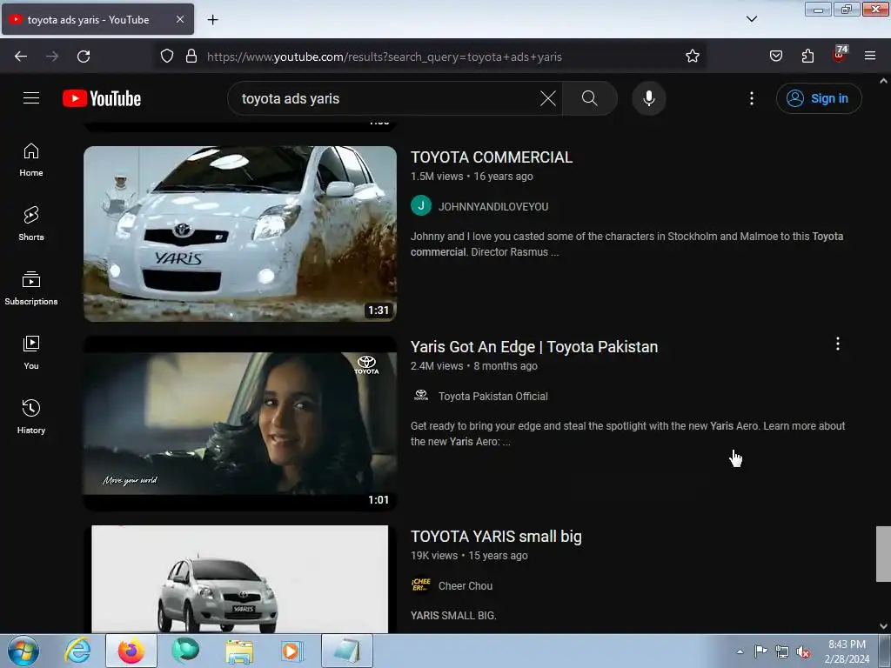Open options for Yaris Got An Edge video
This screenshot has width=891, height=668.
[838, 344]
